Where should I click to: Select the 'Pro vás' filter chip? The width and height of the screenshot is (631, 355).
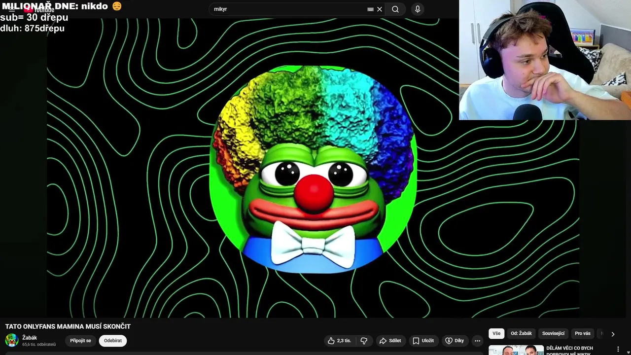click(x=583, y=333)
